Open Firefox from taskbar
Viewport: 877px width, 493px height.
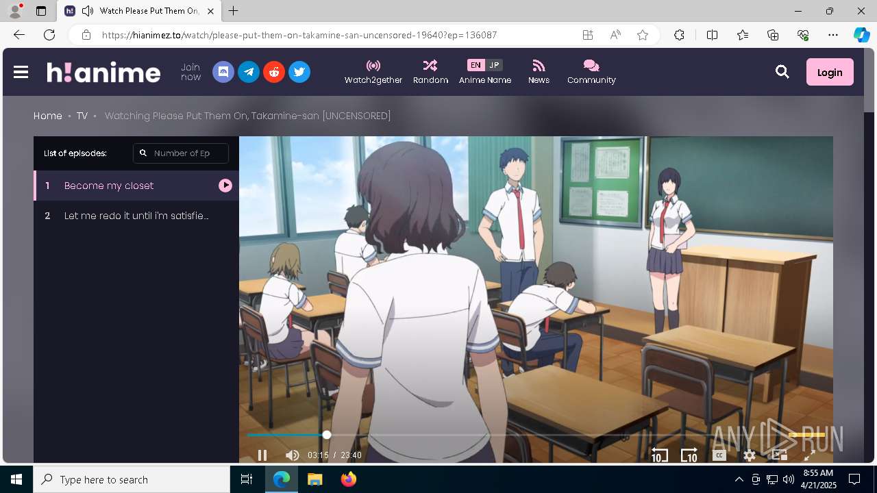(x=349, y=479)
